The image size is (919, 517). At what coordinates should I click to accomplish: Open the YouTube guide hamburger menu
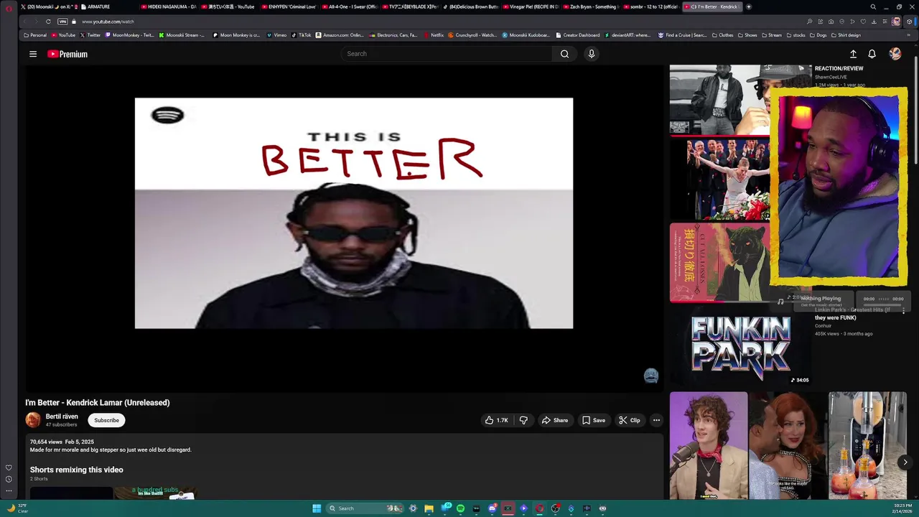(32, 54)
